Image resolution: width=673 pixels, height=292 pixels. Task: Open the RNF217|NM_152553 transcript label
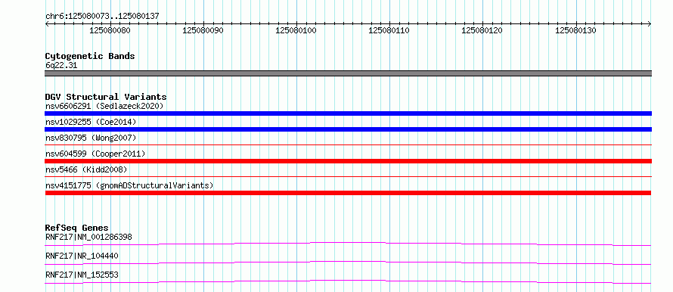(x=82, y=275)
